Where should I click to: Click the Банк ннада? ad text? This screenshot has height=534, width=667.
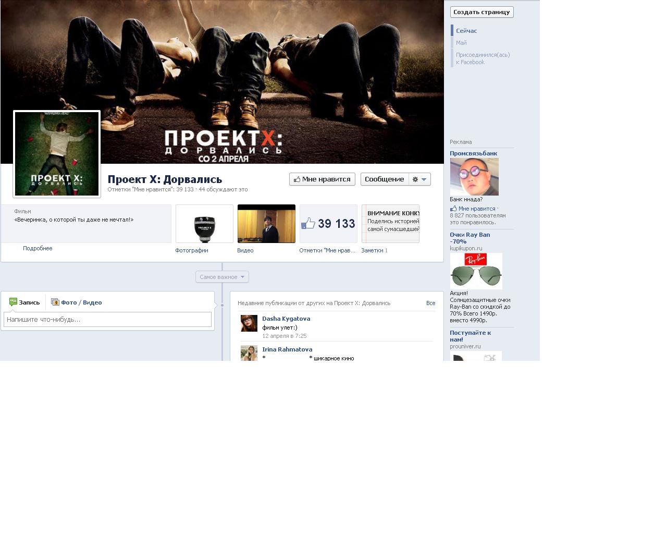pos(466,199)
